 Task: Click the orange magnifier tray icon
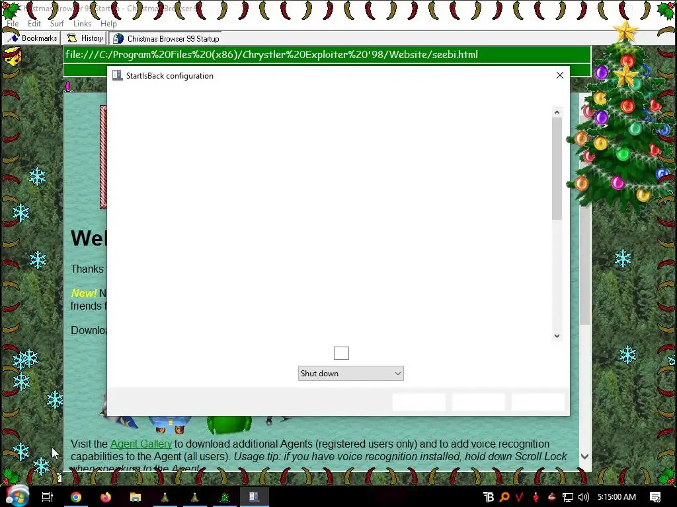pyautogui.click(x=504, y=497)
